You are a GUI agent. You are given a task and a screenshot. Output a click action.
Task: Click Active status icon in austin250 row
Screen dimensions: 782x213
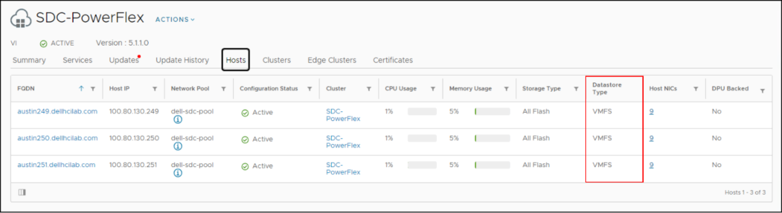pos(245,140)
